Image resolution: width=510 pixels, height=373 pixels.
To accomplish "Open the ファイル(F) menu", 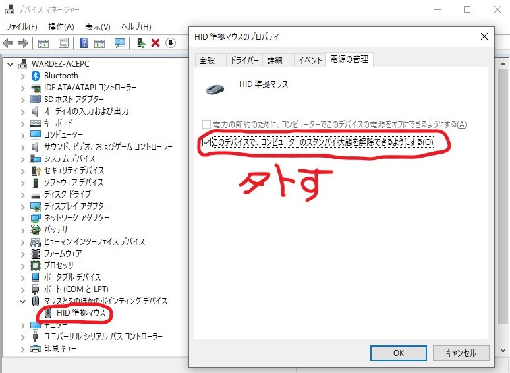I will [x=22, y=26].
